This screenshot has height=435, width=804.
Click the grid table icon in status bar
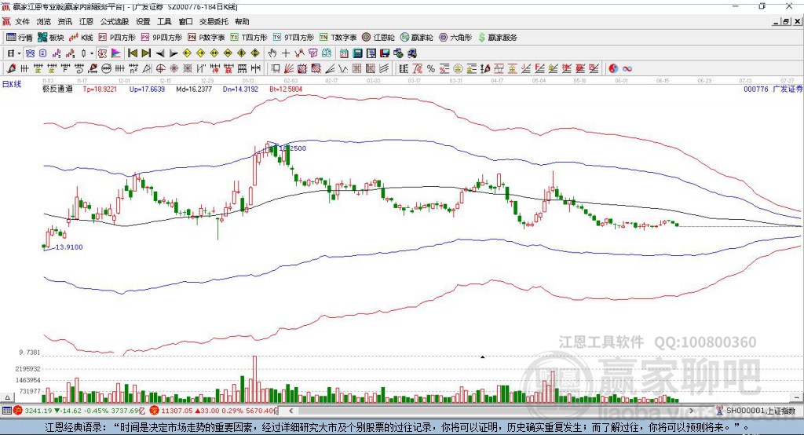pyautogui.click(x=6, y=411)
